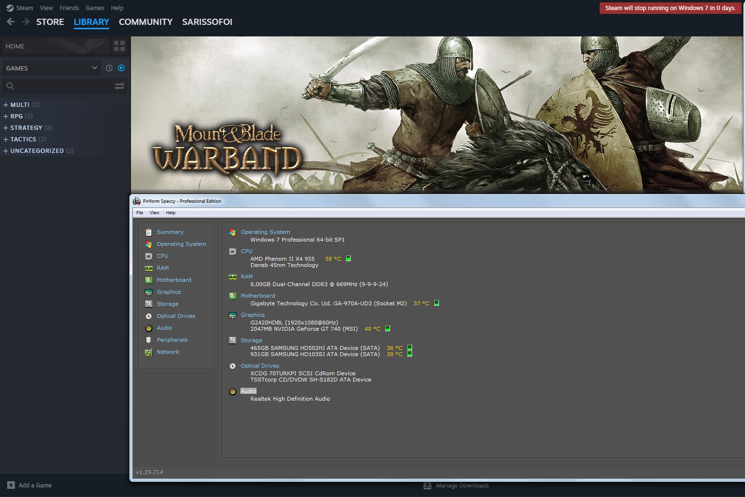Click the Mount & Blade Warband banner
This screenshot has height=497, width=745.
pyautogui.click(x=437, y=115)
